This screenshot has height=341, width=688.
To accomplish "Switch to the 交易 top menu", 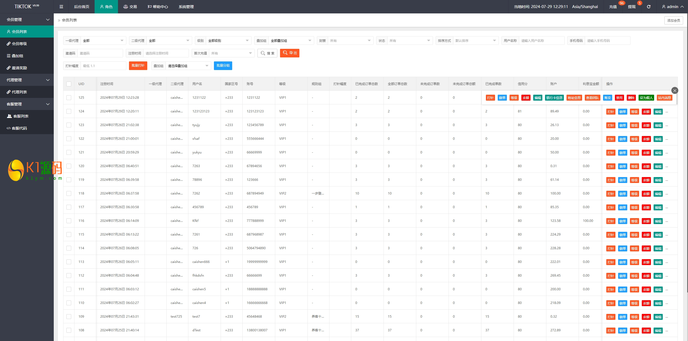I will point(130,7).
